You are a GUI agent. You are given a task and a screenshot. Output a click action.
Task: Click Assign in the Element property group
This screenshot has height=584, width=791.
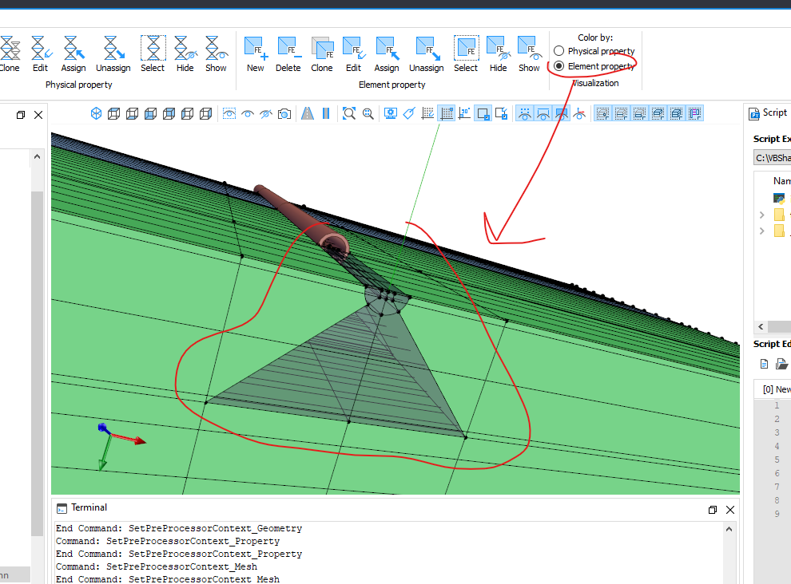[387, 54]
